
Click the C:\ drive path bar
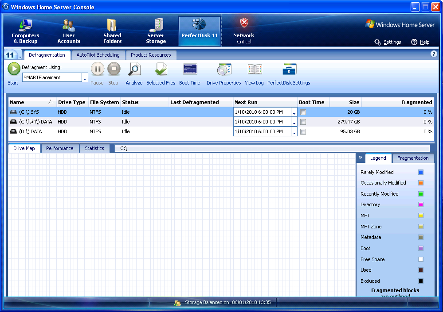click(272, 148)
